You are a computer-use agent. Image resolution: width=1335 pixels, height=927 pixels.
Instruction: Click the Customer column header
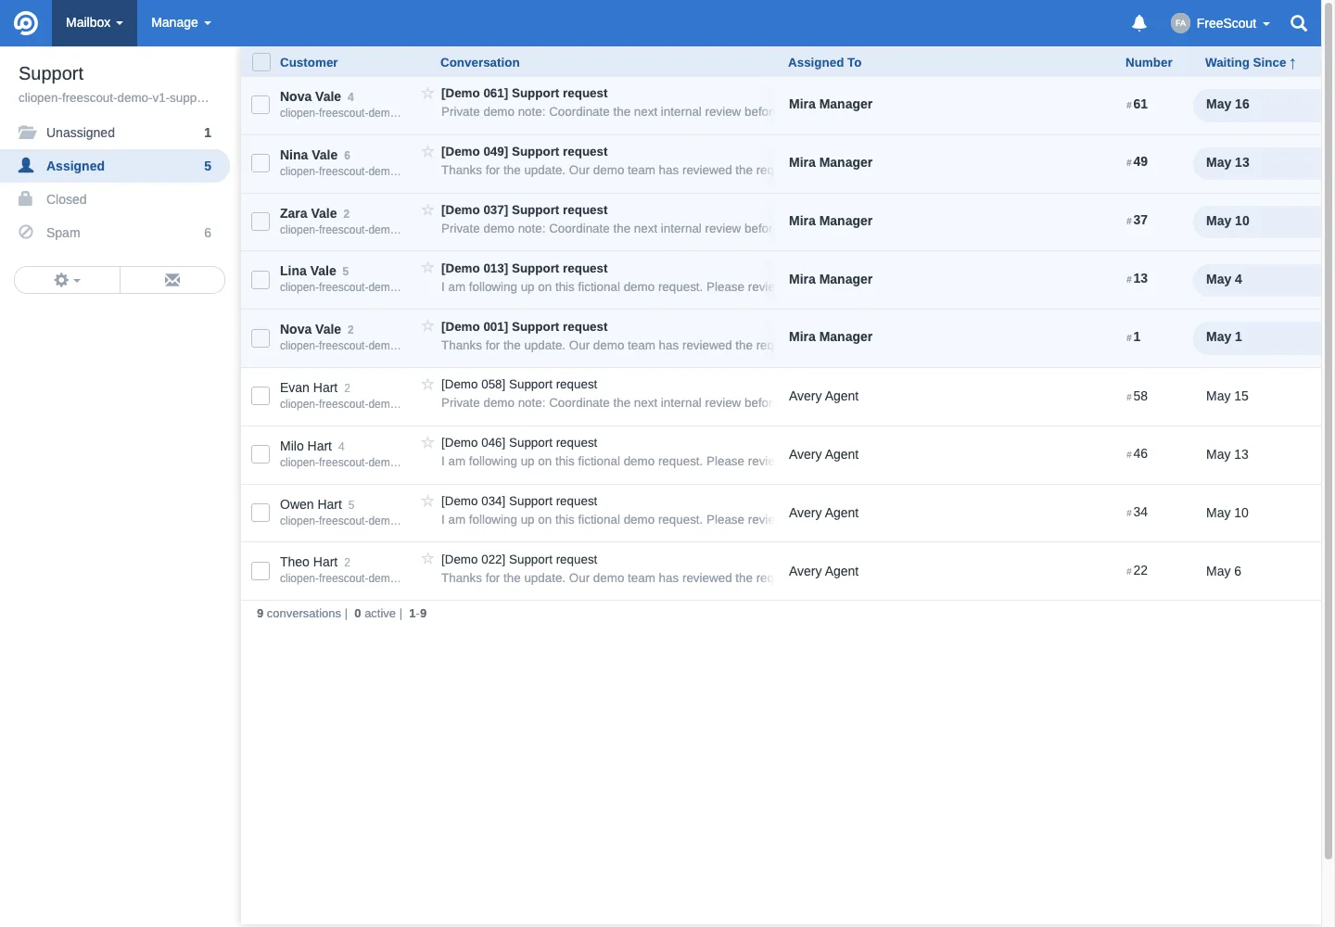(x=309, y=62)
